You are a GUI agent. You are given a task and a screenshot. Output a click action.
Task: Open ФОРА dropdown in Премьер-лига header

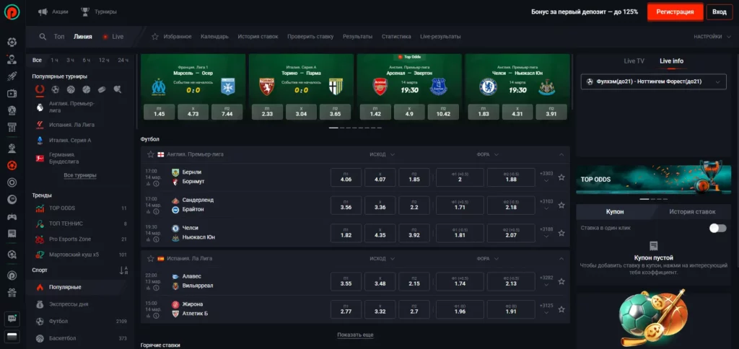click(x=487, y=154)
